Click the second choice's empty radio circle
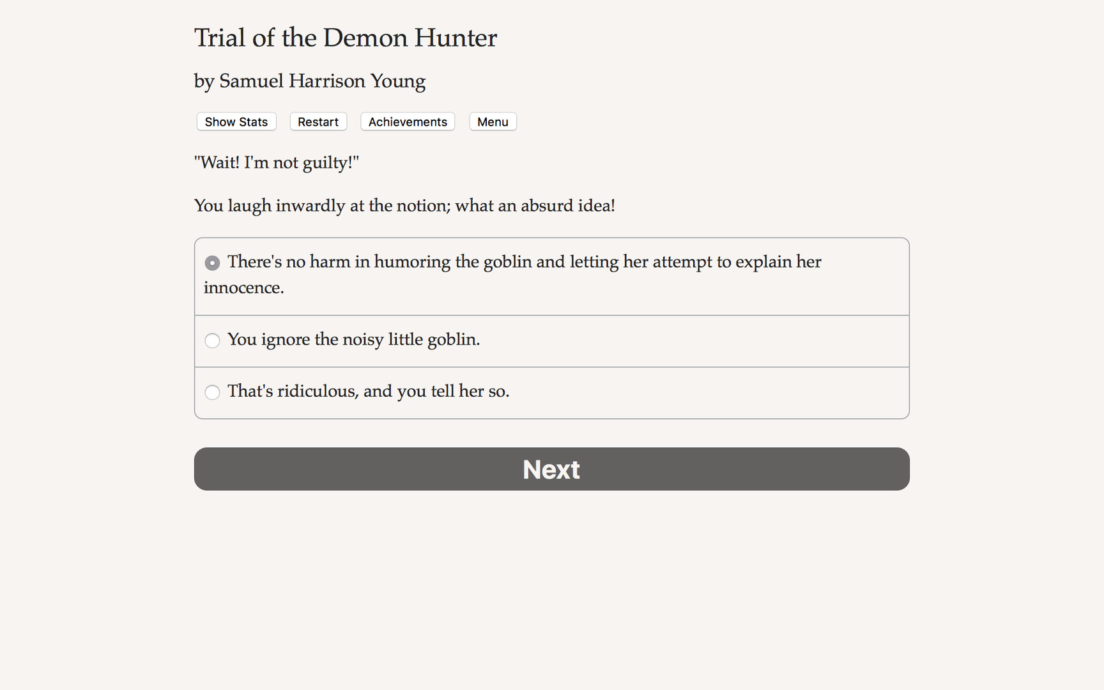 click(212, 341)
